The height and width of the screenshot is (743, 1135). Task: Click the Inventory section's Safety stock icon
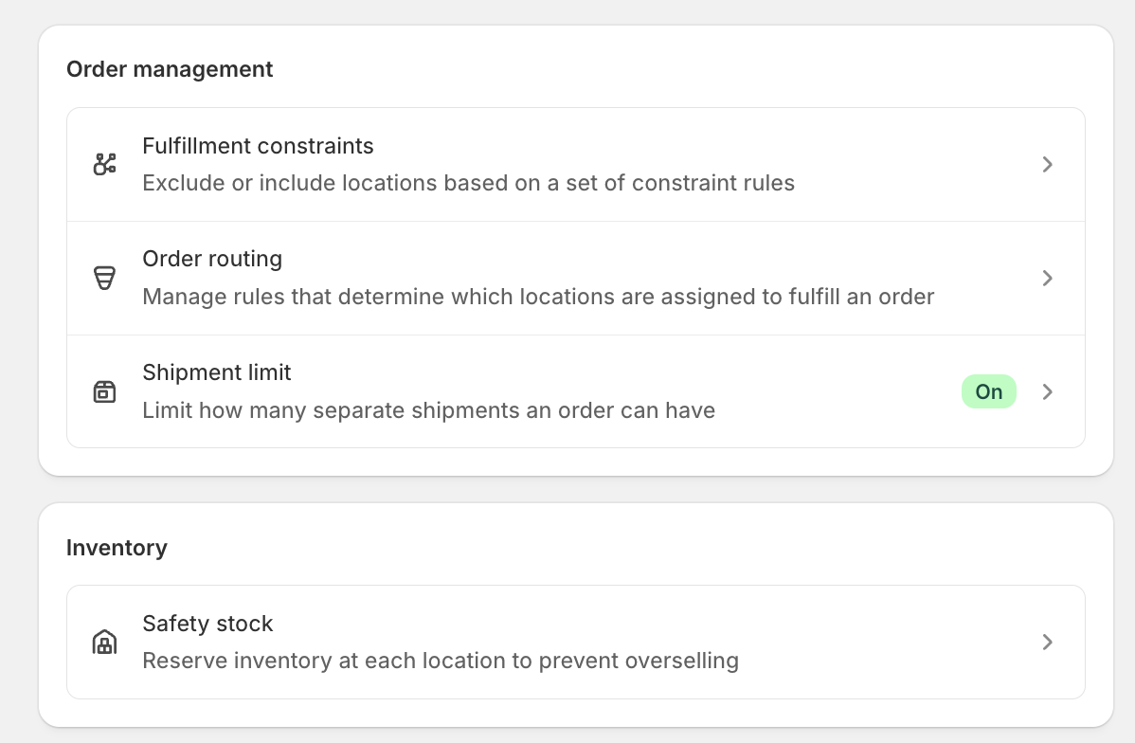click(104, 642)
